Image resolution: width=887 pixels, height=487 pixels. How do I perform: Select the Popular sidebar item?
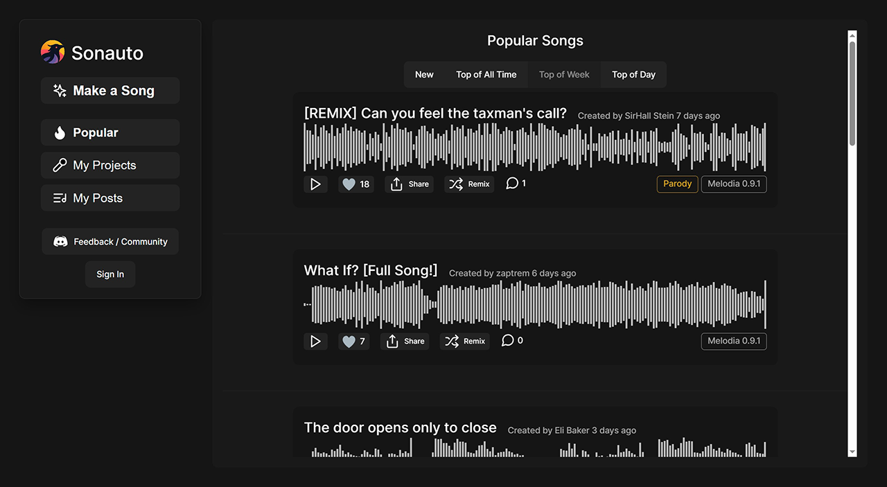pos(109,132)
